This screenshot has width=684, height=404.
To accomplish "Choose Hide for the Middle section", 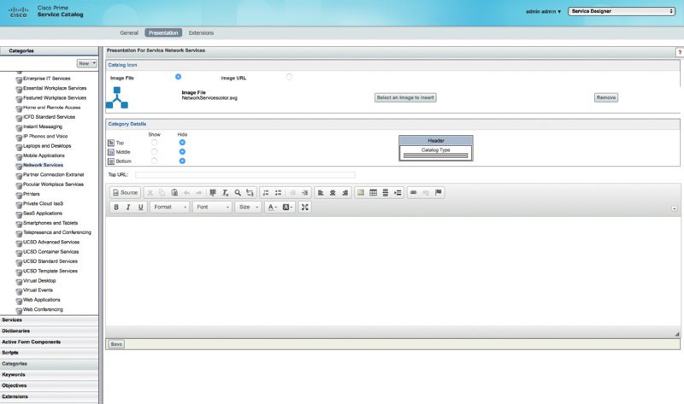I will [182, 152].
